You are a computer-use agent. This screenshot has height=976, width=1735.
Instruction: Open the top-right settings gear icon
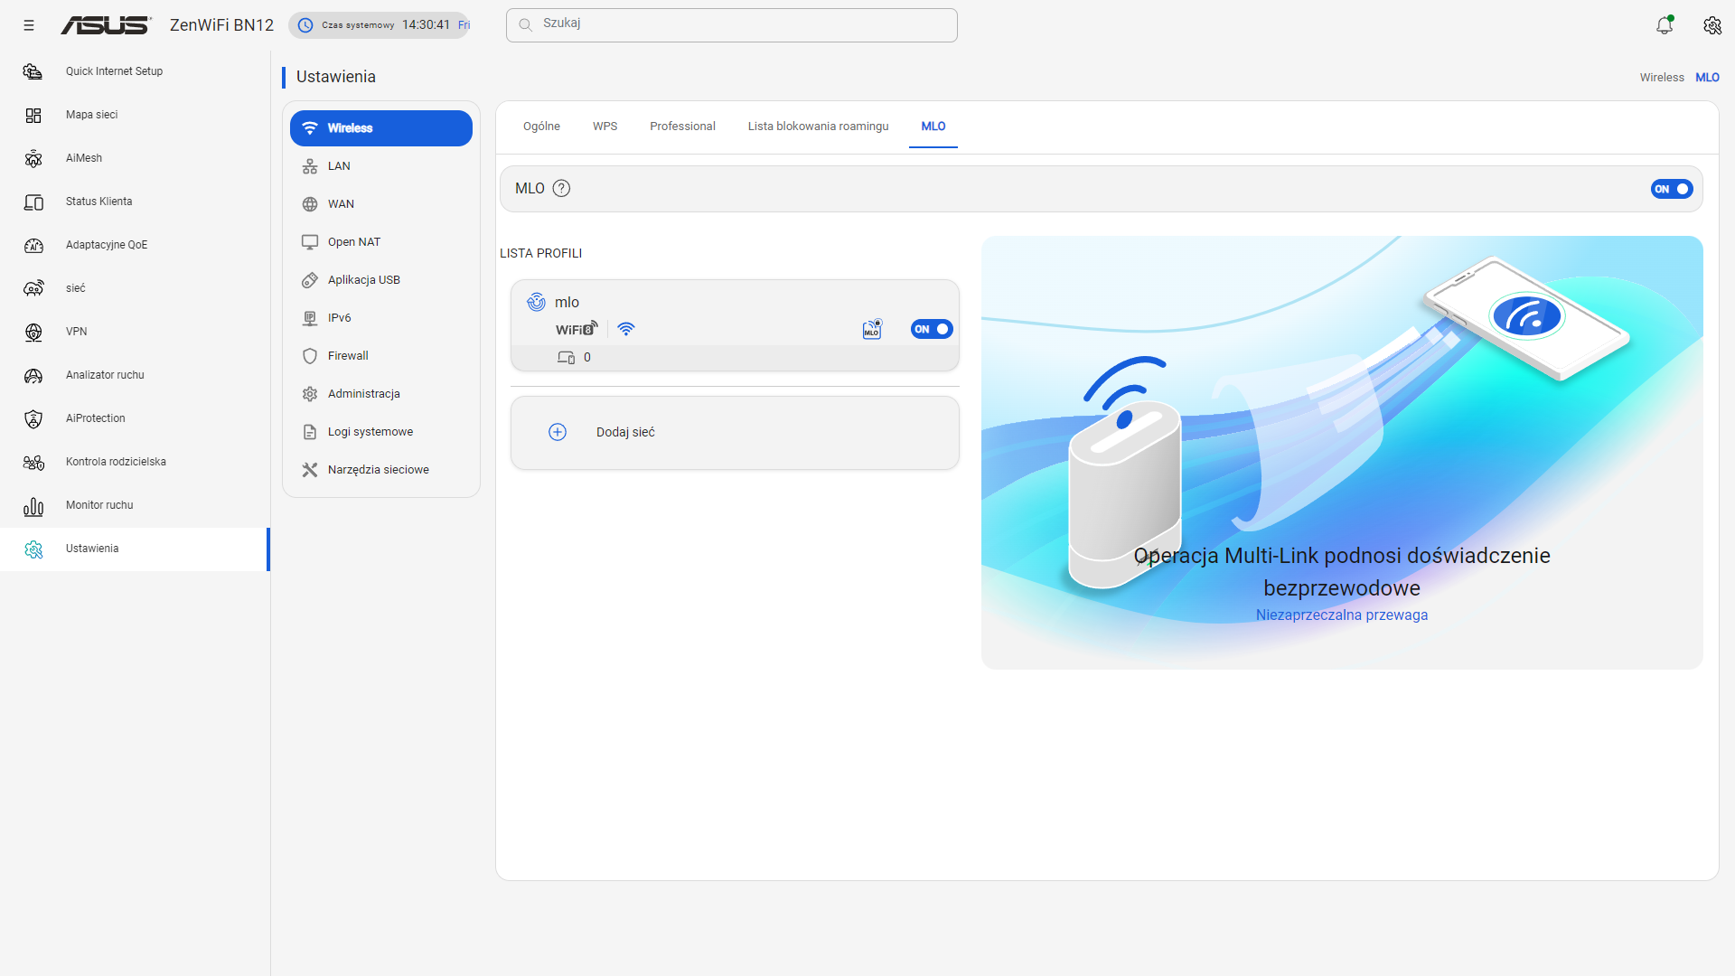coord(1712,25)
